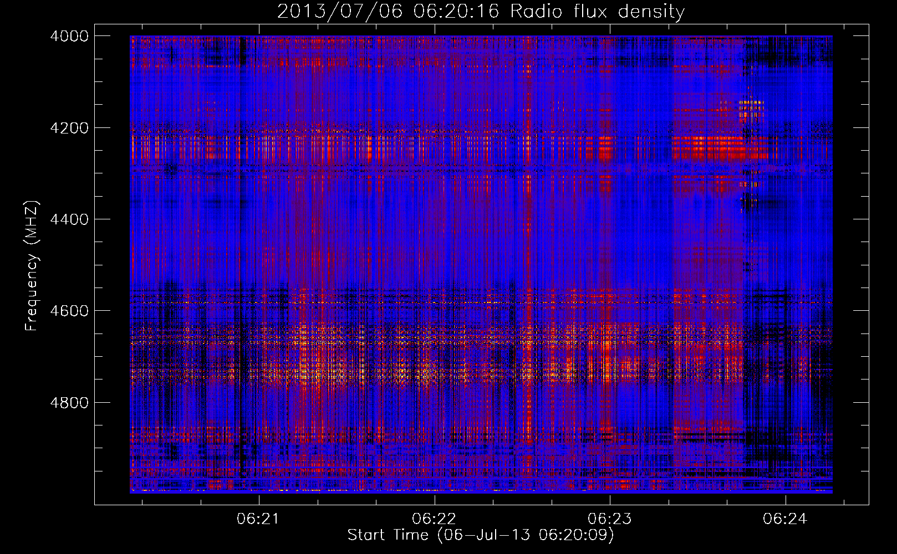Click the 4200 frequency tick label
897x554 pixels.
[69, 128]
